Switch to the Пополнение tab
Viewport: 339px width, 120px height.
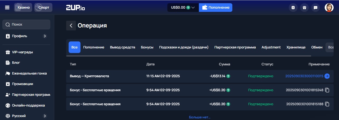93,47
